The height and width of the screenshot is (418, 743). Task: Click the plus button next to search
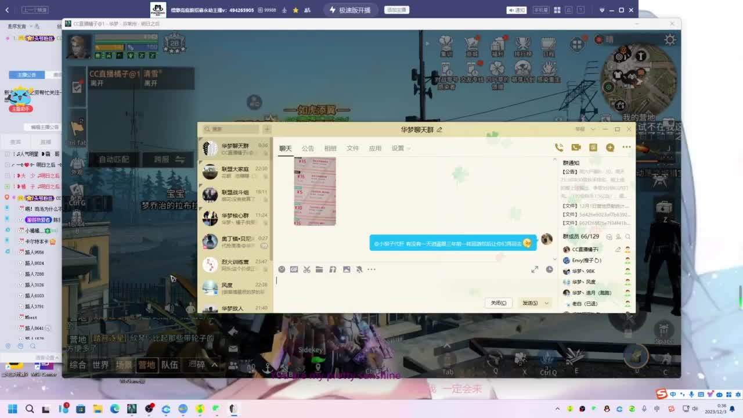coord(267,129)
